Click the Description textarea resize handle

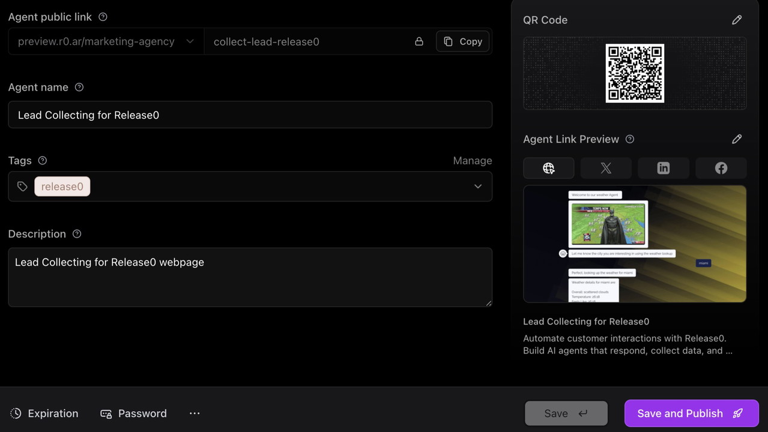(489, 303)
